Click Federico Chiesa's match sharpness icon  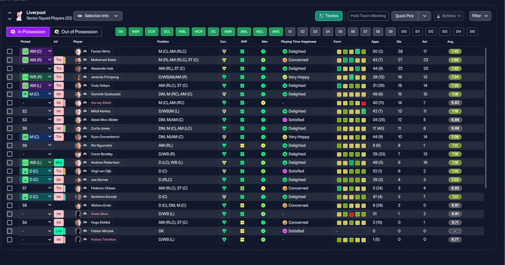(x=242, y=188)
